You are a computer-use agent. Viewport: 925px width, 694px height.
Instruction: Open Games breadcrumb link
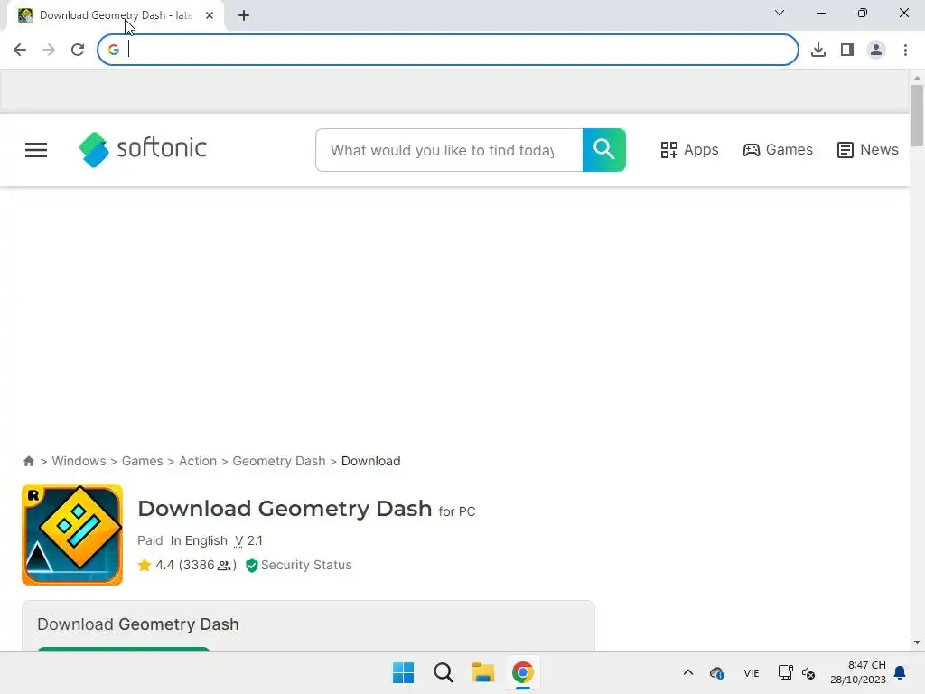point(142,461)
